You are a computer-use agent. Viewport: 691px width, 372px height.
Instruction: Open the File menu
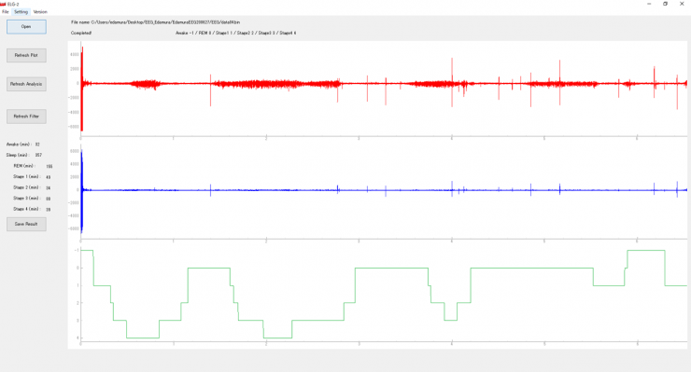pos(6,12)
